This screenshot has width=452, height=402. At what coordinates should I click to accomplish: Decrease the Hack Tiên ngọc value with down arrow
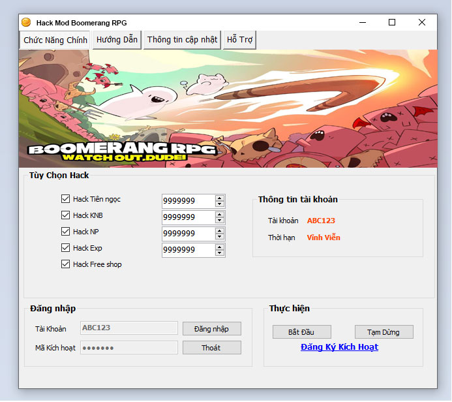pyautogui.click(x=220, y=204)
